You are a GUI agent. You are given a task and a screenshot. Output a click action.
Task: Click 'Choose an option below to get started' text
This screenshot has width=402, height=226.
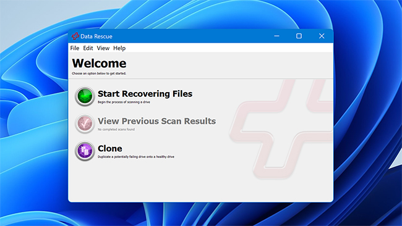[99, 73]
